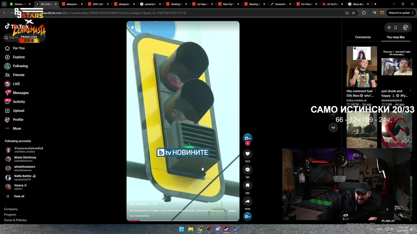Open the video's three-dot options menu
Image resolution: width=417 pixels, height=234 pixels.
pyautogui.click(x=233, y=28)
